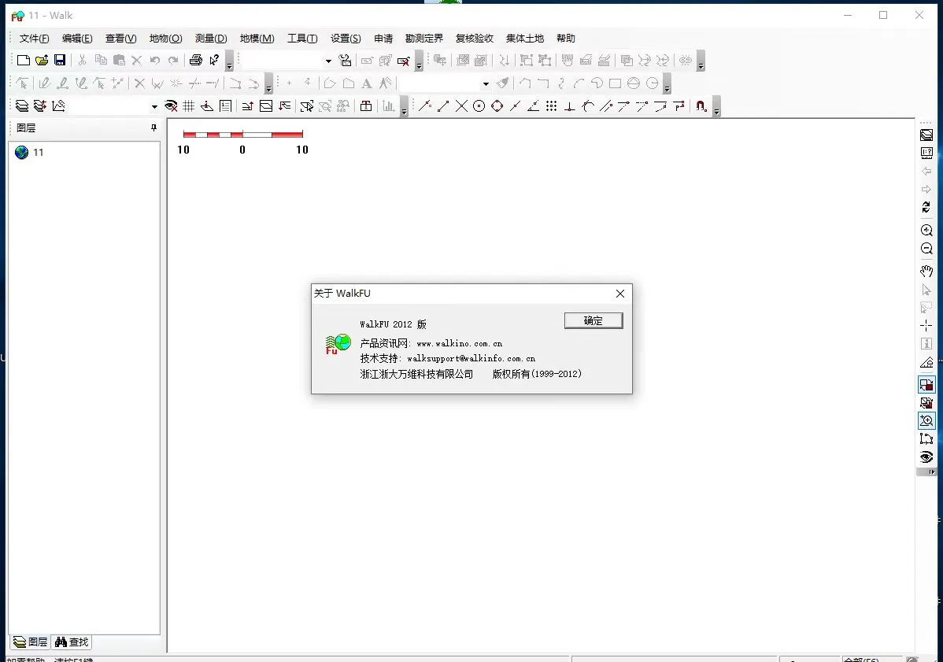The width and height of the screenshot is (943, 662).
Task: Create a new file with blank page icon
Action: (23, 60)
